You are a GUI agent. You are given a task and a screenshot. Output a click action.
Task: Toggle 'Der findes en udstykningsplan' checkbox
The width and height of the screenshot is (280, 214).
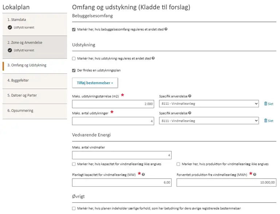click(74, 70)
